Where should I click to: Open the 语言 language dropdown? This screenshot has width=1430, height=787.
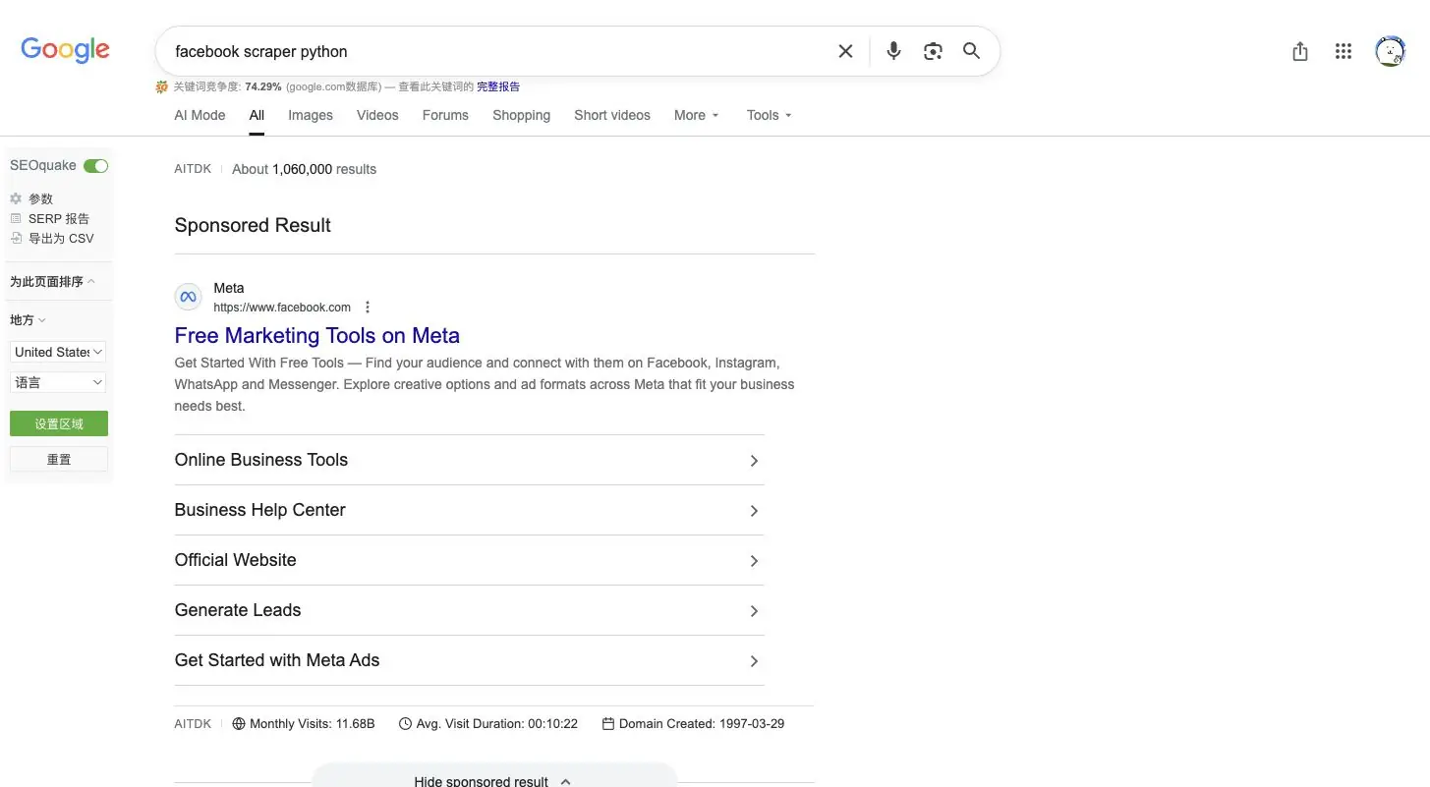(x=58, y=382)
